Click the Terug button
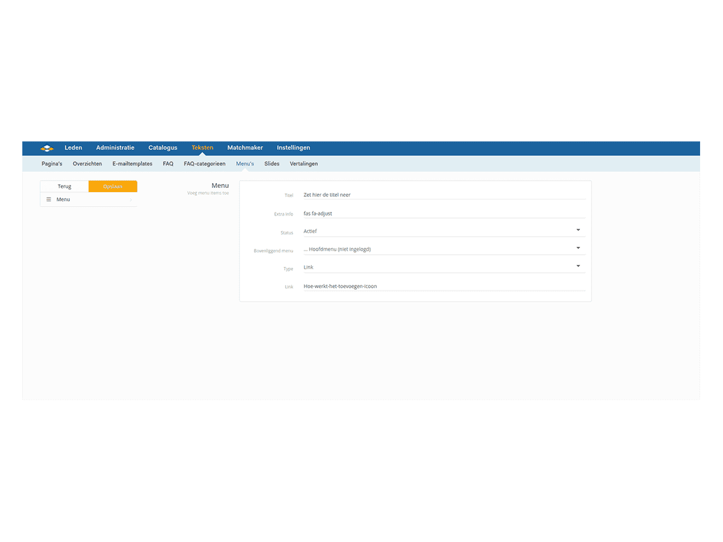 click(64, 187)
